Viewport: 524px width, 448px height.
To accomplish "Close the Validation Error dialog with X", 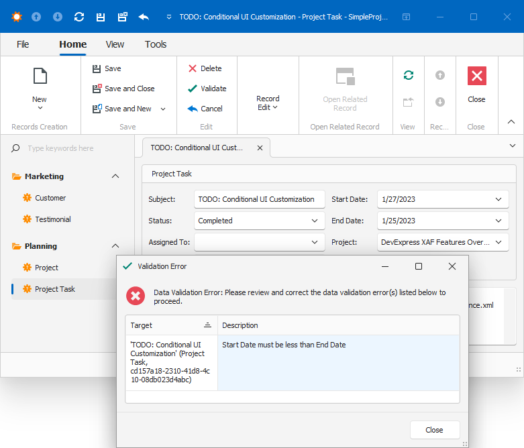I will coord(452,266).
